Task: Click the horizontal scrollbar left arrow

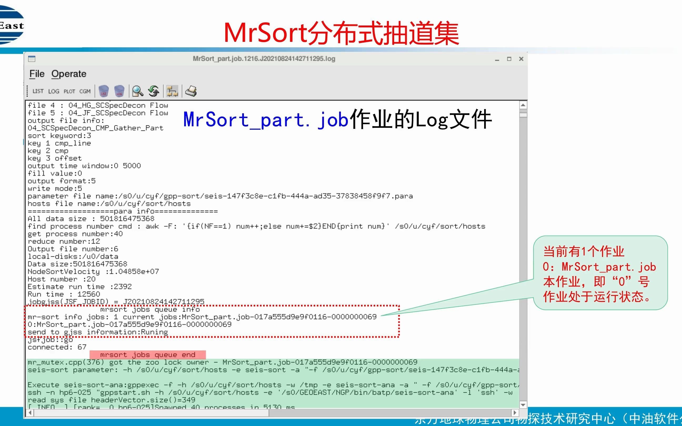Action: point(30,413)
